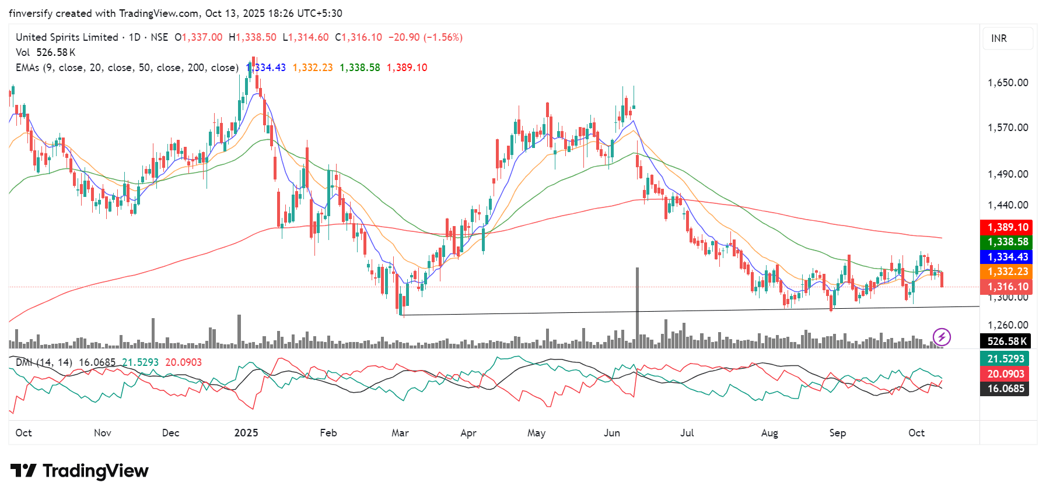Click the 1,316.10 last price tag
The height and width of the screenshot is (497, 1046).
pyautogui.click(x=1006, y=287)
